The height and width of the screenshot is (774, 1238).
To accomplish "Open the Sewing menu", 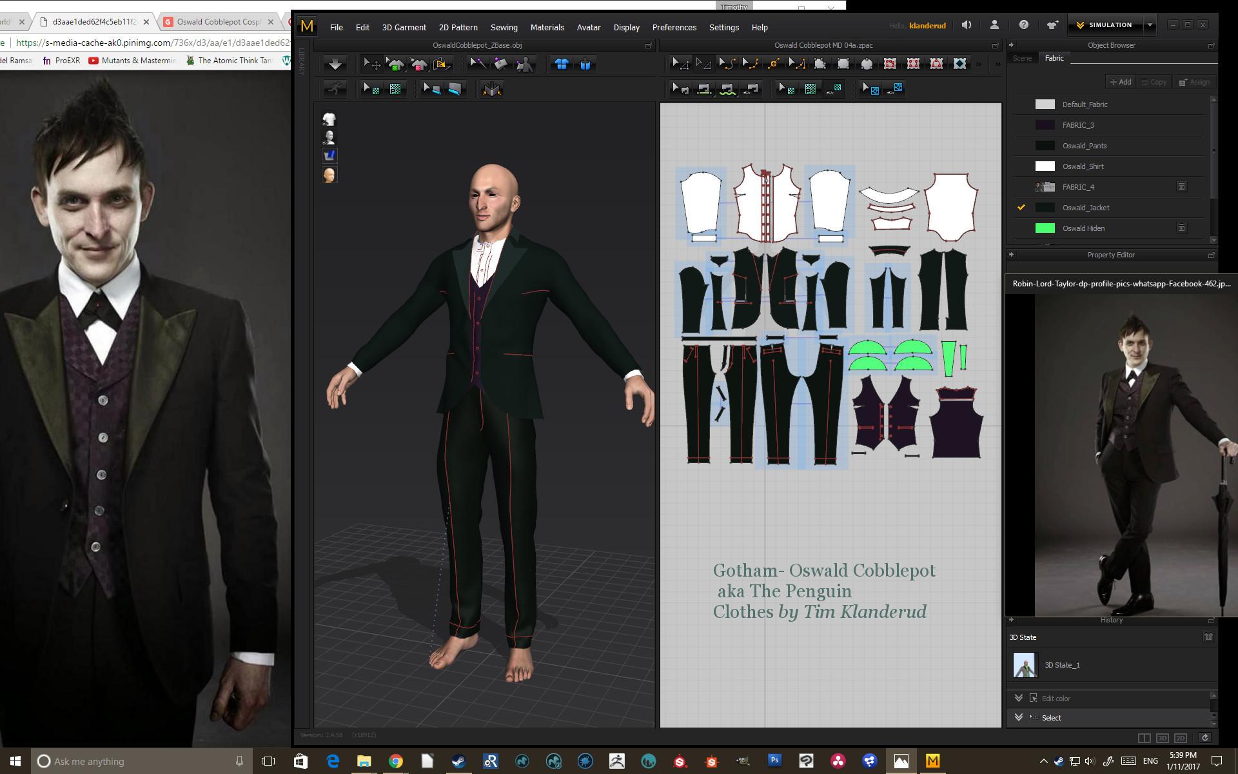I will click(504, 27).
